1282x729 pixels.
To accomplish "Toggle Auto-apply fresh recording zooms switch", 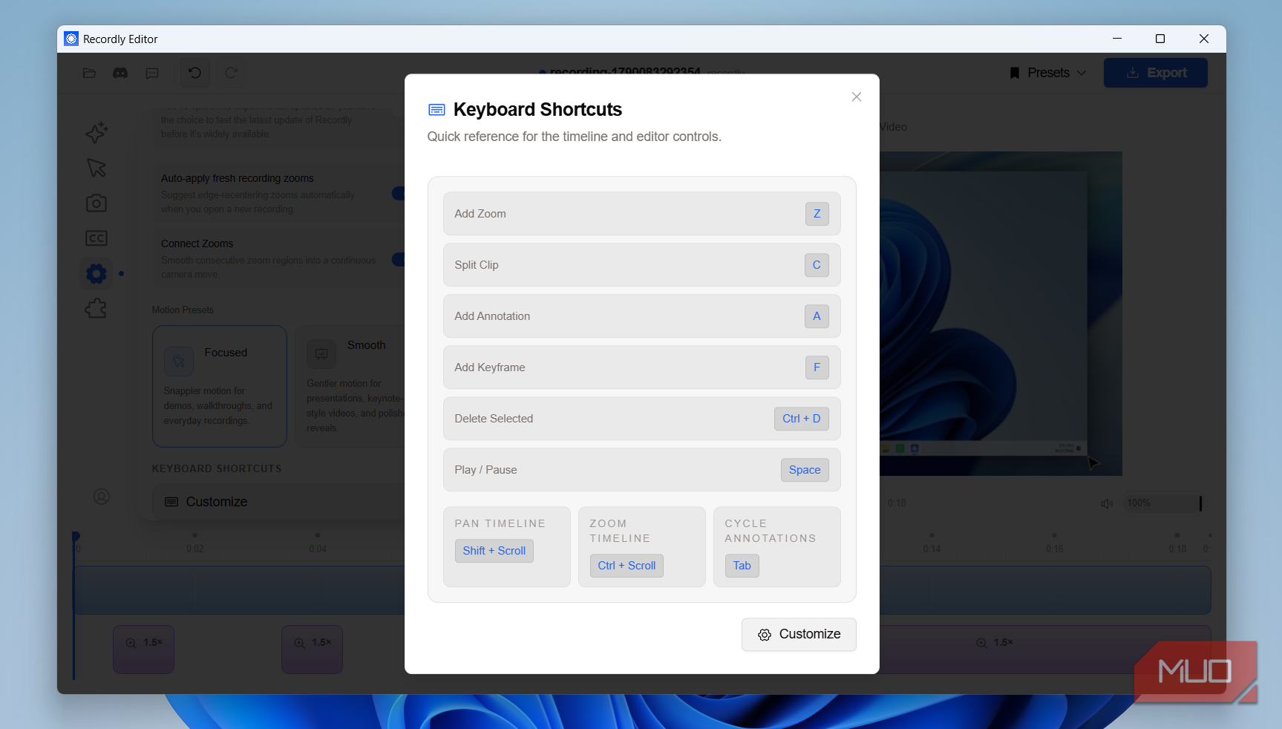I will (x=399, y=194).
